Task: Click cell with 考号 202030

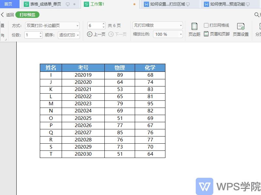Action: pos(83,154)
